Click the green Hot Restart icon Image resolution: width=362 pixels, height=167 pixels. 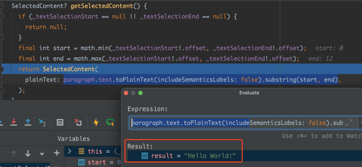click(111, 122)
